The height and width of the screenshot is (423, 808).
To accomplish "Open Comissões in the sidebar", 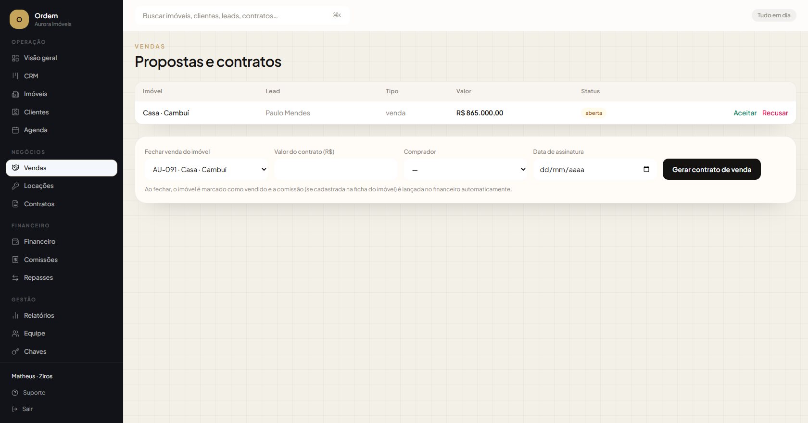I will click(x=62, y=260).
